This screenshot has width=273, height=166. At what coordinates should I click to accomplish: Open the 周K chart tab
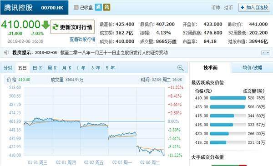coord(52,68)
